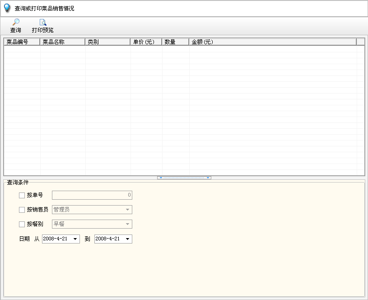
Task: Open the 管理员 salesperson dropdown
Action: [x=128, y=210]
